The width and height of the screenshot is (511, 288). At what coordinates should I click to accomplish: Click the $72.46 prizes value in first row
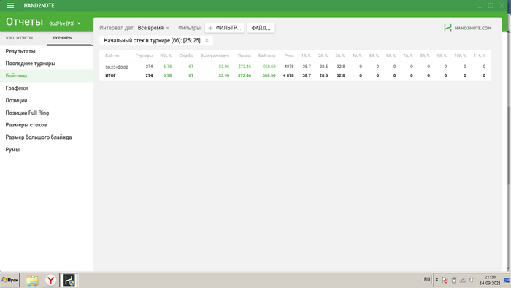pyautogui.click(x=245, y=67)
